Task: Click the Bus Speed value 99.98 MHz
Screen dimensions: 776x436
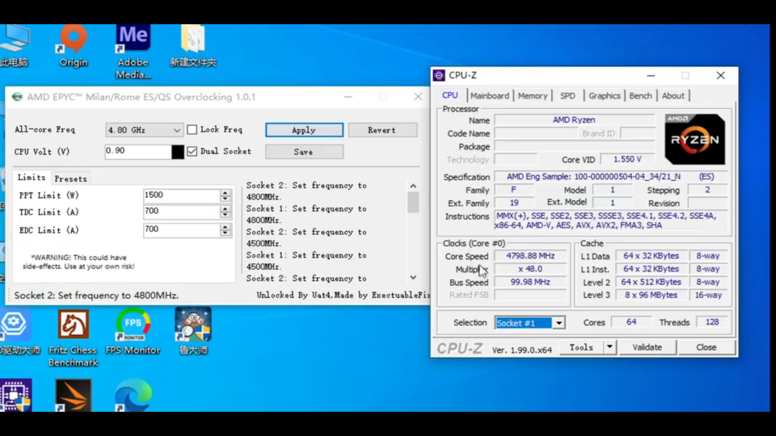Action: pos(530,282)
